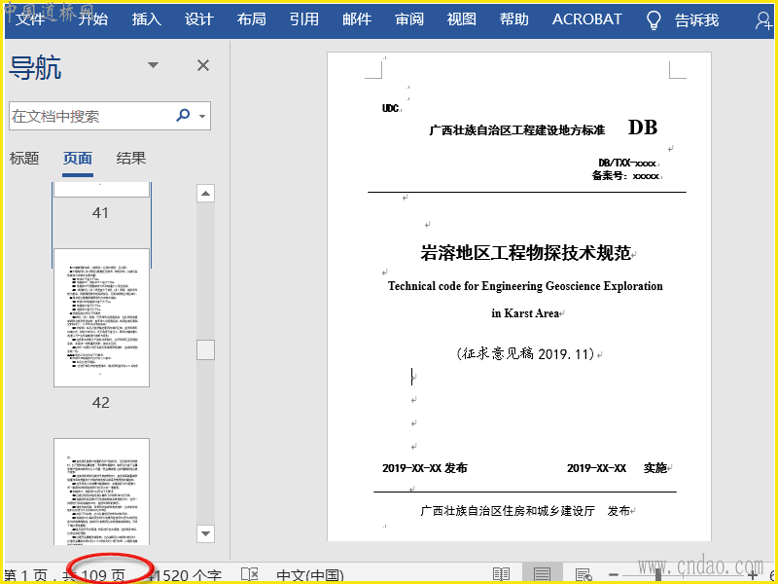Click the 中文(中国) language indicator
This screenshot has width=778, height=584.
pyautogui.click(x=310, y=576)
